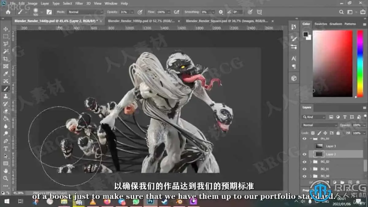368x207 pixels.
Task: Show the Layer 3 layer
Action: (x=305, y=146)
